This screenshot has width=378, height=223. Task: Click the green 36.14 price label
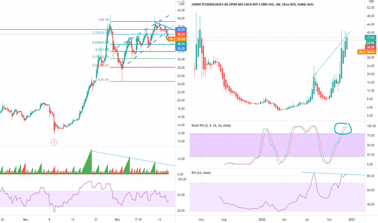tap(181, 44)
